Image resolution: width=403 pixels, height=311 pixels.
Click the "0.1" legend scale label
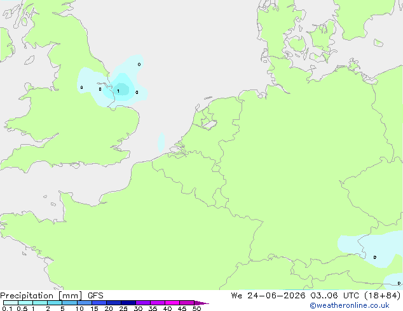click(x=7, y=308)
